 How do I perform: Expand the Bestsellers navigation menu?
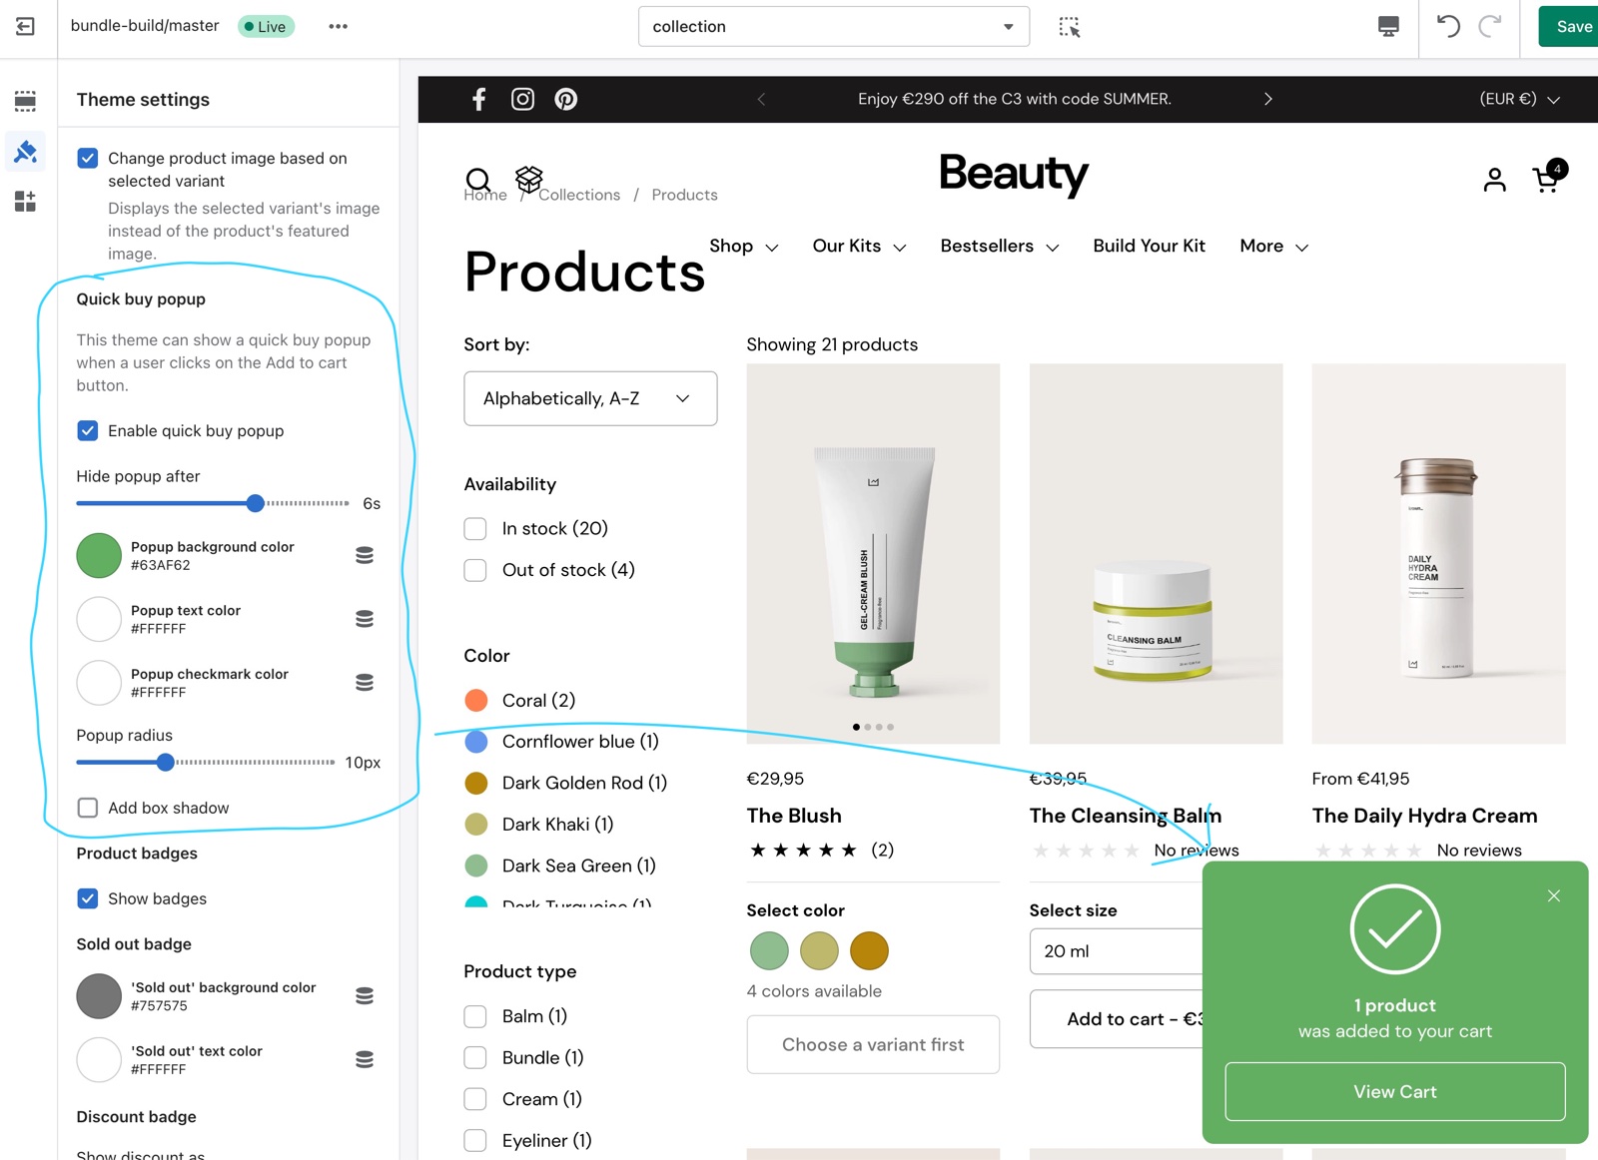(x=999, y=246)
